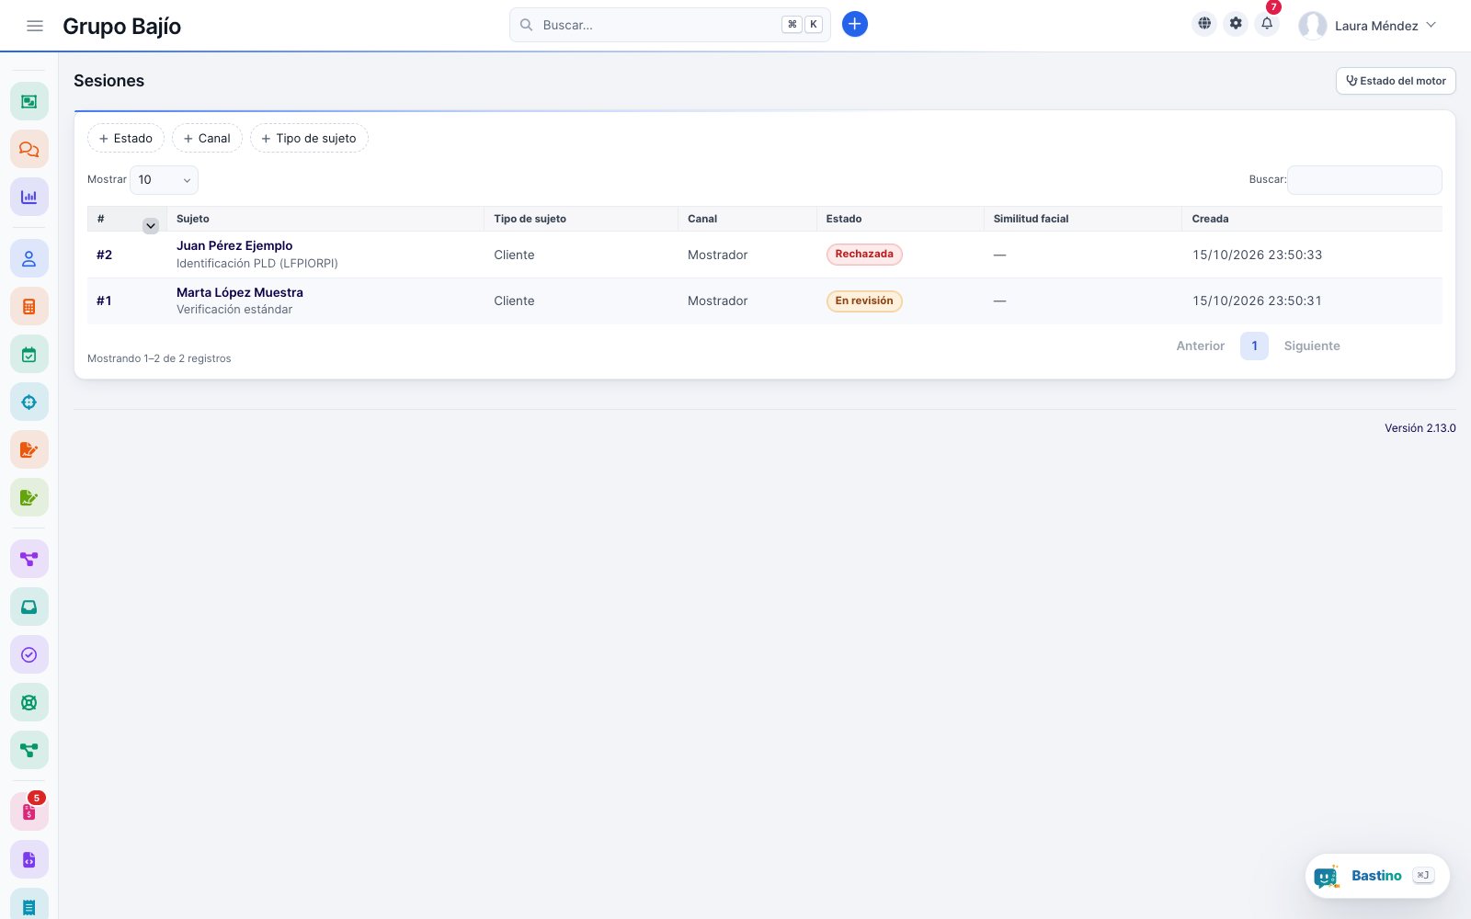Open the purple bar chart sidebar icon
This screenshot has height=919, width=1471.
29,197
